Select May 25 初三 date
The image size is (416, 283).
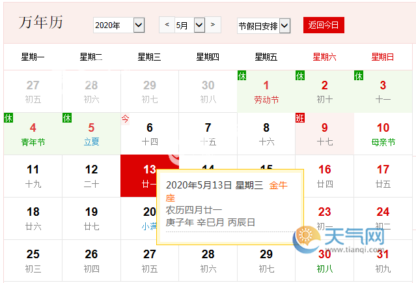coord(33,260)
